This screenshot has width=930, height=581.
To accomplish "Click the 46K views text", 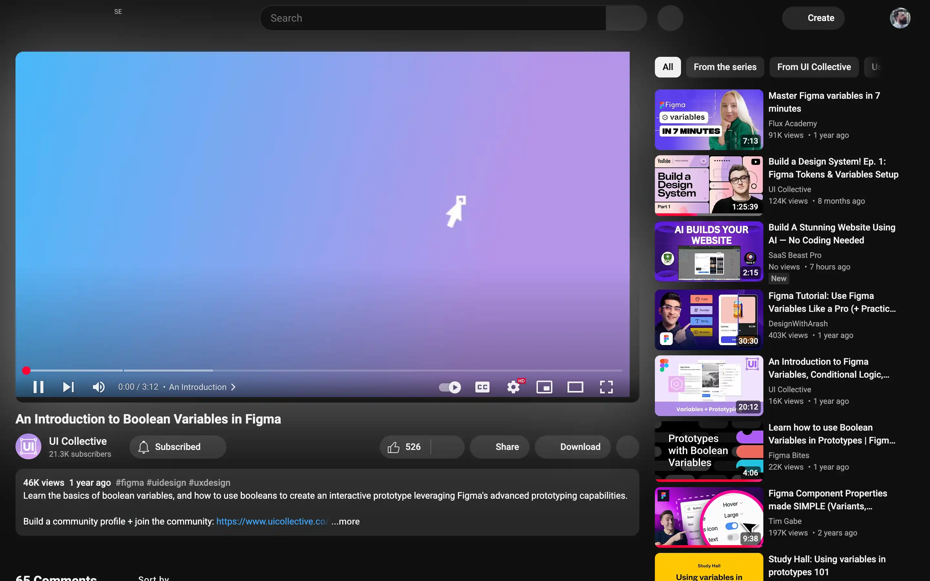I will (x=44, y=483).
